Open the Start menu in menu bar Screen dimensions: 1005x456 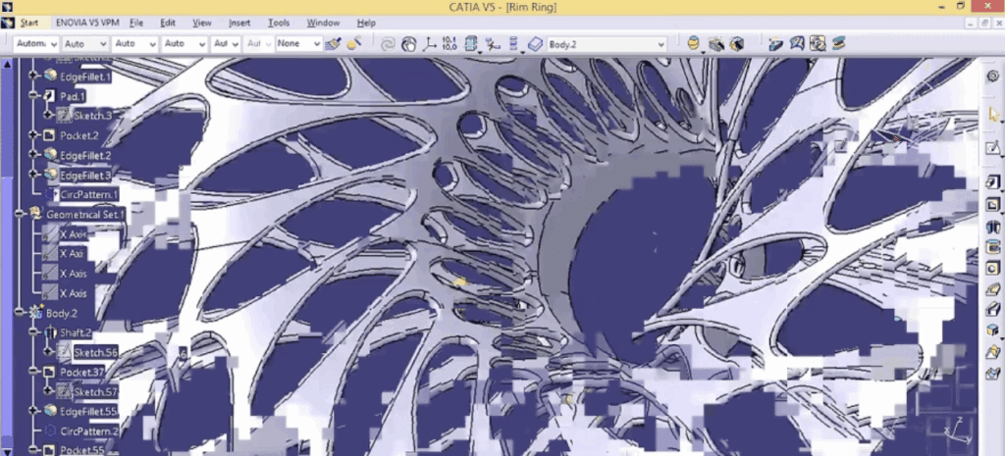[x=29, y=22]
